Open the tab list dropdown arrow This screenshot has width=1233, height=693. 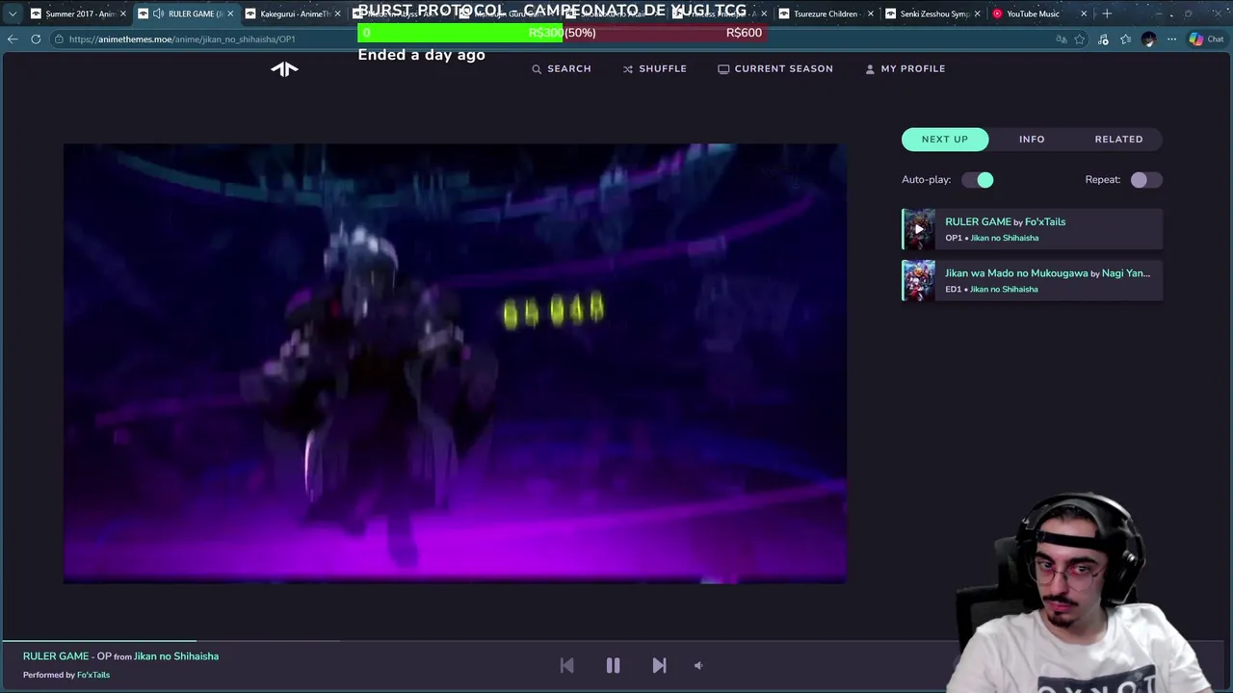[12, 13]
